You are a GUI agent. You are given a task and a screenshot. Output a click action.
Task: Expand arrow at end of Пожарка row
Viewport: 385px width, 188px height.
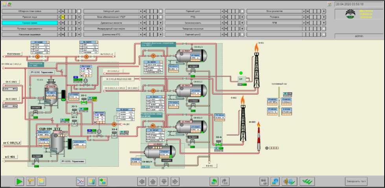pyautogui.click(x=323, y=17)
